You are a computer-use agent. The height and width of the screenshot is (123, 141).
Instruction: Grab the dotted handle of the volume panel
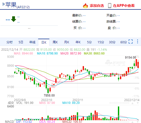coord(119,103)
